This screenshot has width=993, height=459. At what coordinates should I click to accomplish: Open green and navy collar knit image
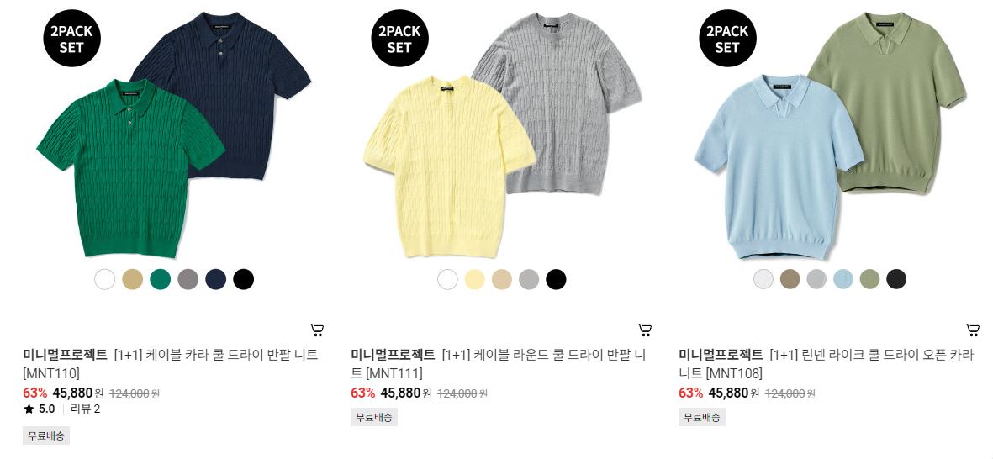[173, 135]
